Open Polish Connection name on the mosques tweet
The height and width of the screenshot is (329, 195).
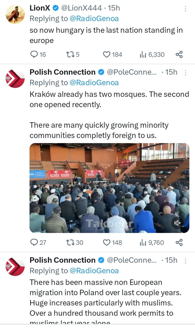click(x=62, y=72)
